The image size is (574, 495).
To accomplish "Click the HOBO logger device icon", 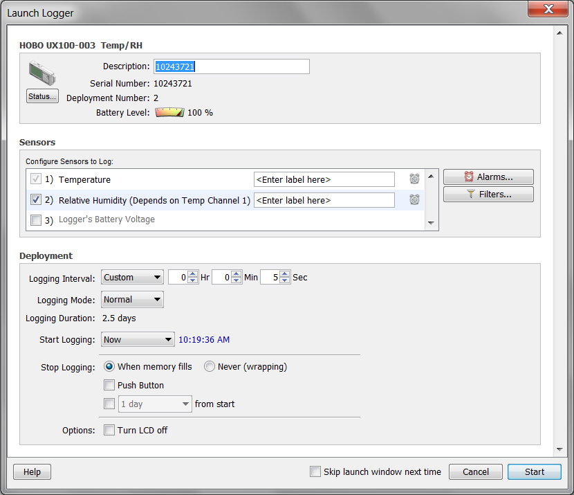I will (41, 73).
